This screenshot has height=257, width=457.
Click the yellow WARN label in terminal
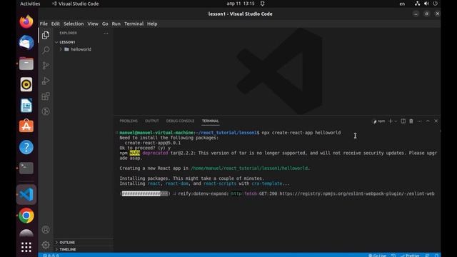[135, 153]
